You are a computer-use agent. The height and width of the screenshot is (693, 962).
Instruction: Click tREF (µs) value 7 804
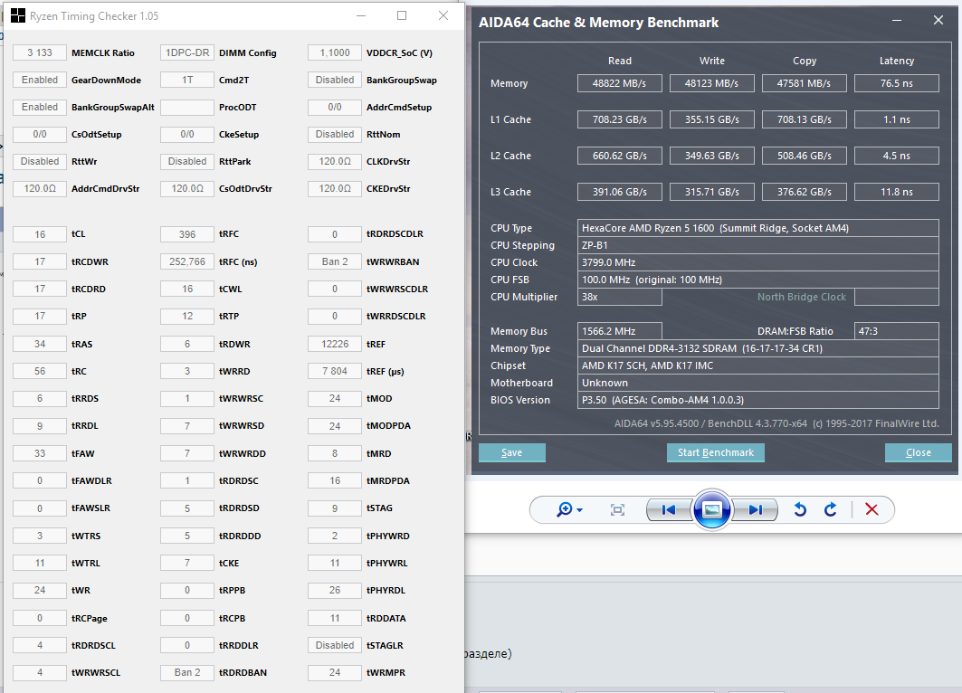[335, 371]
